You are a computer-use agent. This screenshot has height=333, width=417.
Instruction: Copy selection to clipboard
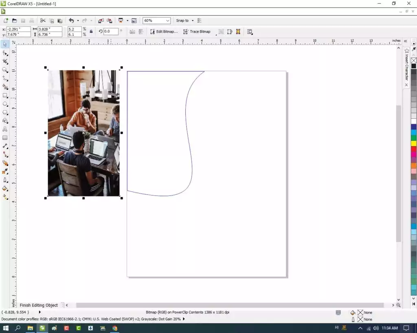(52, 20)
